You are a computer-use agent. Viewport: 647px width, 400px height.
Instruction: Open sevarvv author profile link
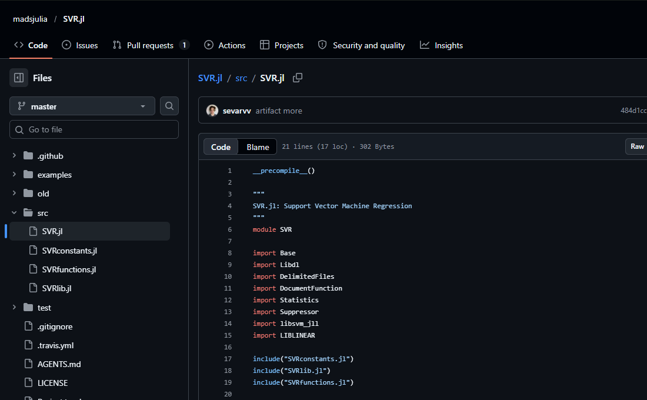[x=237, y=111]
